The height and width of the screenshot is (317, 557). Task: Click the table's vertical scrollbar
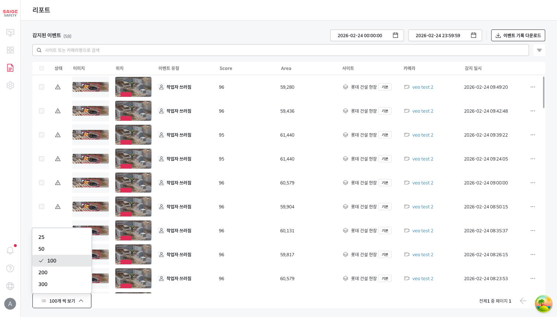[x=544, y=92]
